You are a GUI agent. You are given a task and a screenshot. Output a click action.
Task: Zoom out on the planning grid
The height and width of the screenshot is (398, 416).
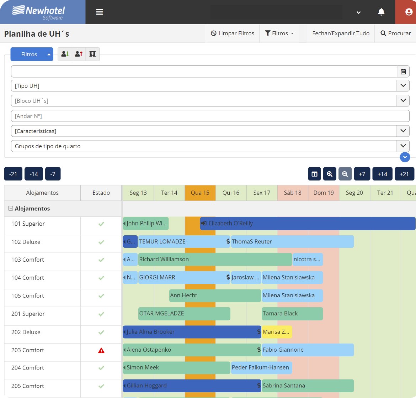345,174
